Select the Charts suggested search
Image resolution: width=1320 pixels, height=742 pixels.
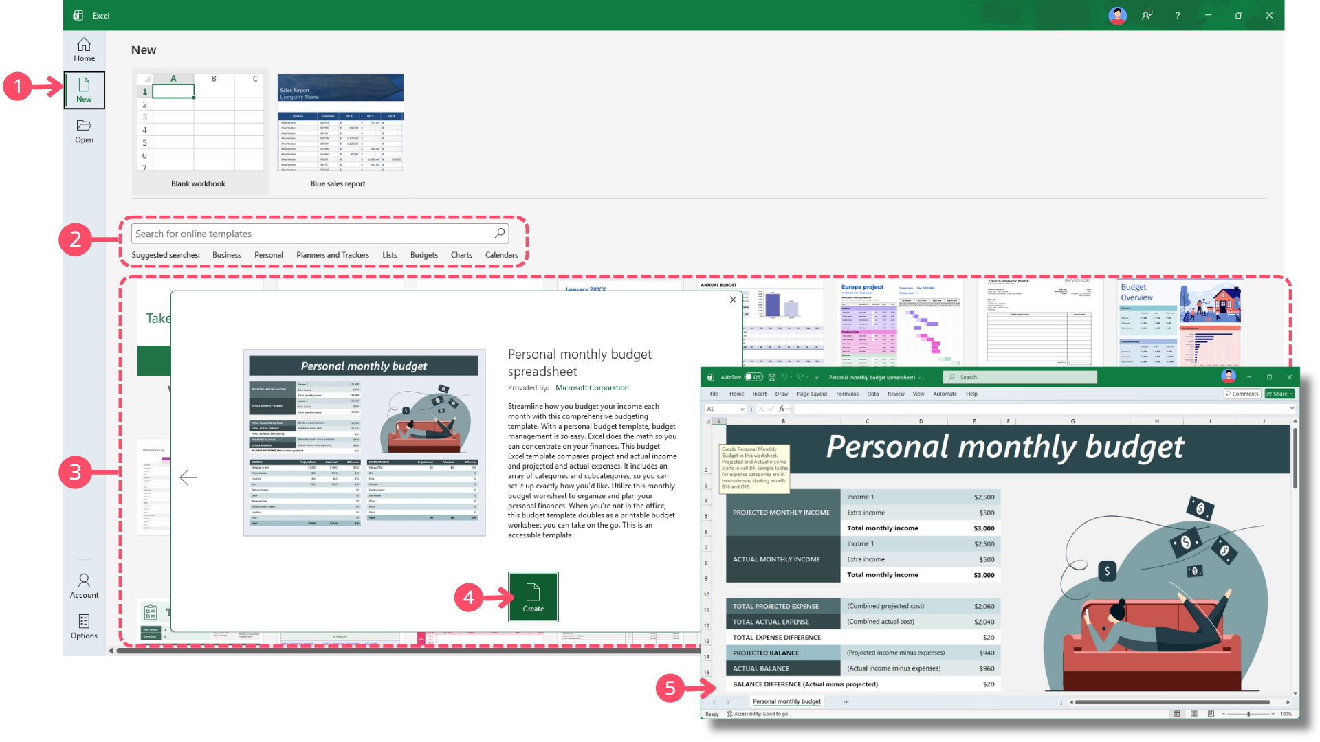[x=461, y=255]
